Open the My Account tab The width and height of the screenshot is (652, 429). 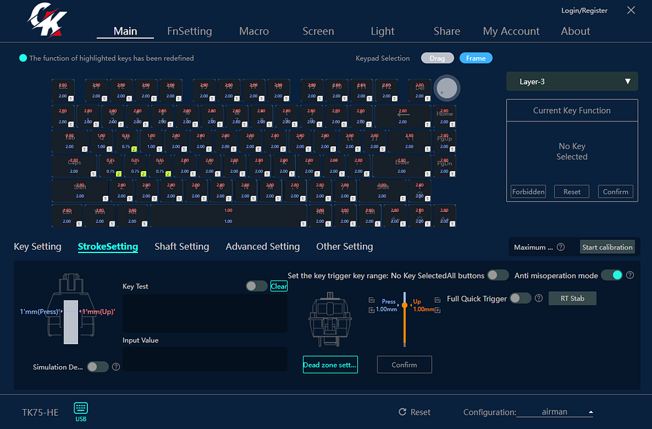(511, 31)
